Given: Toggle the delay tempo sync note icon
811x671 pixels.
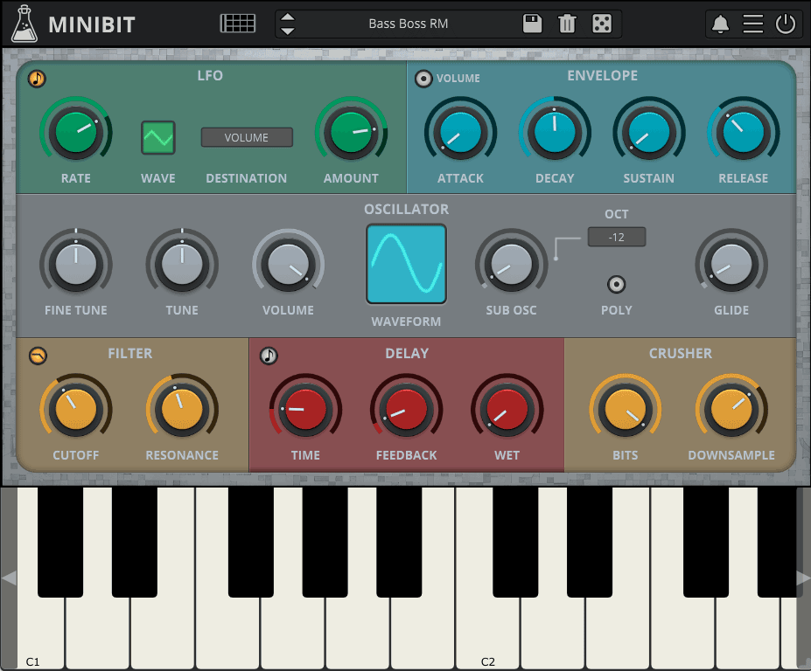Looking at the screenshot, I should (x=269, y=356).
